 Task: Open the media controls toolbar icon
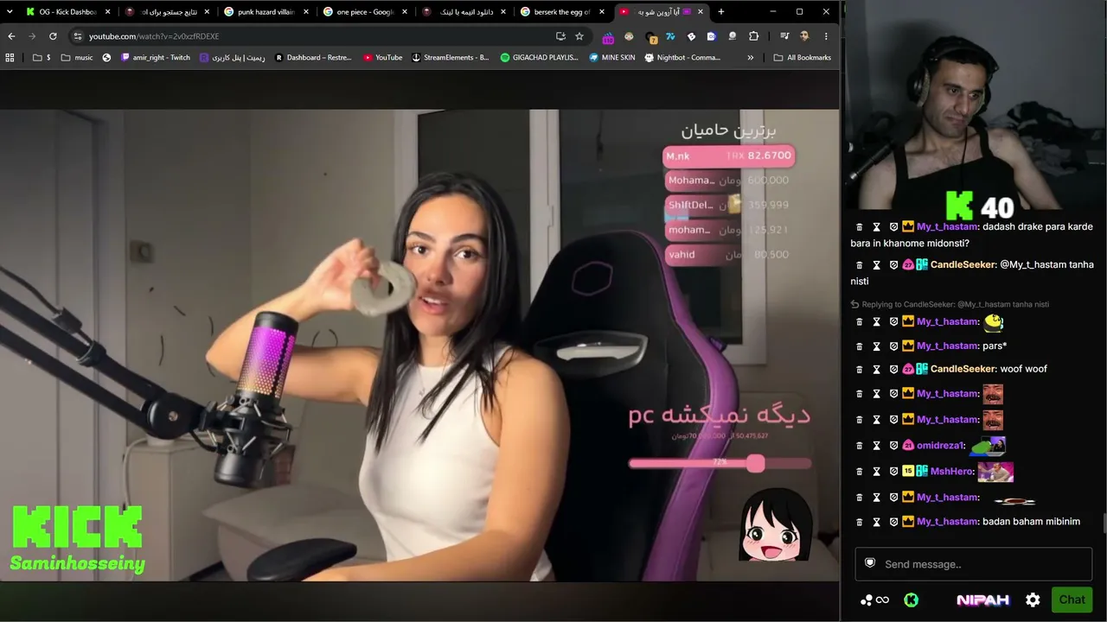point(784,36)
